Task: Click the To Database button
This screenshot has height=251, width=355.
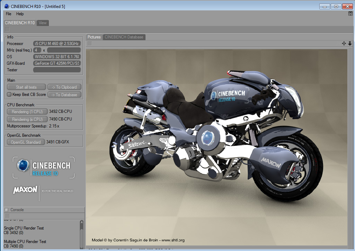Action: (64, 95)
